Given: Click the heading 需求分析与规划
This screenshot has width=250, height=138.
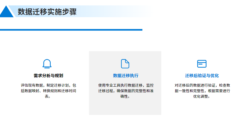Looking at the screenshot, I should click(49, 76).
